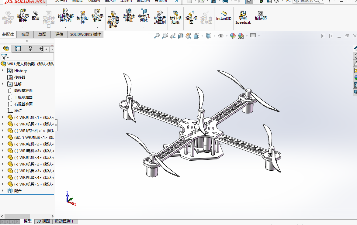
Task: Switch to the 草图 ribbon tab
Action: (x=42, y=34)
